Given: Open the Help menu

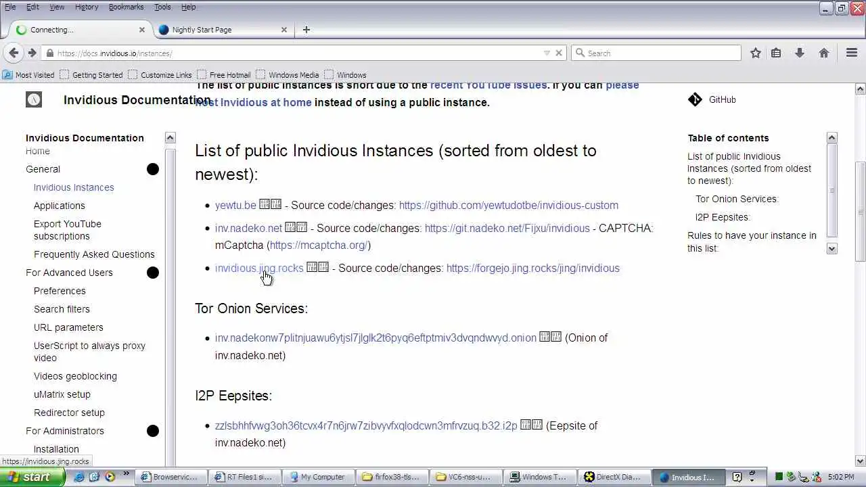Looking at the screenshot, I should pyautogui.click(x=188, y=7).
